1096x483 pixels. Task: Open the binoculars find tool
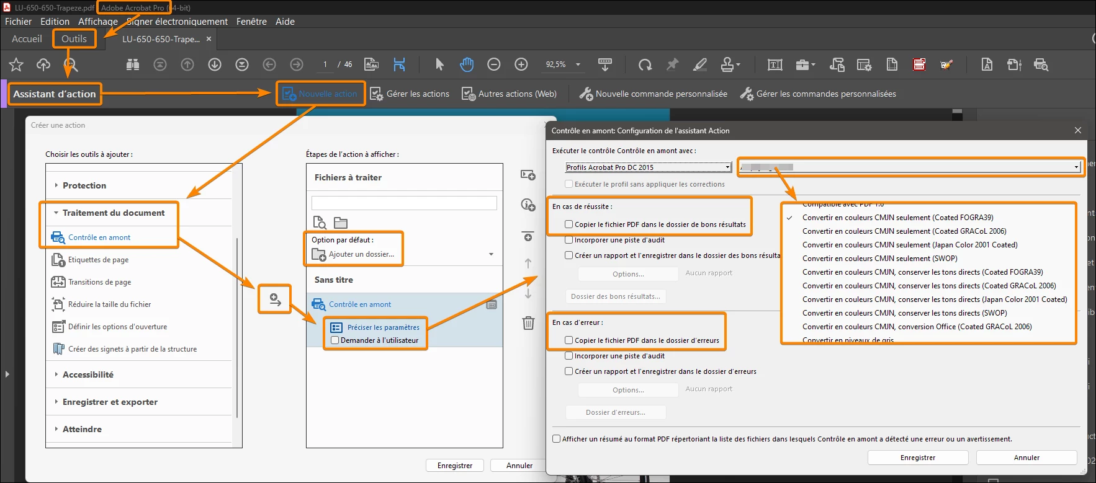[x=133, y=64]
